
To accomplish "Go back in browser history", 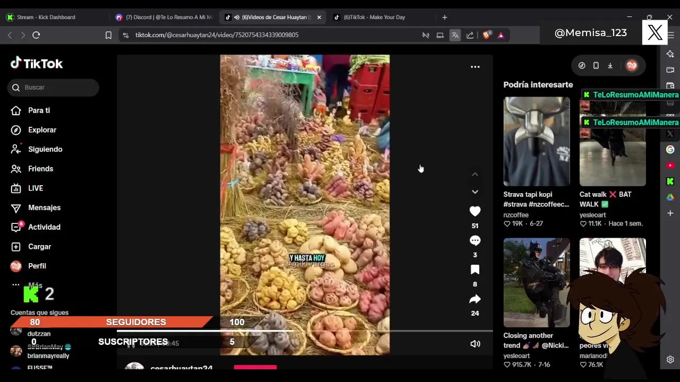I will tap(10, 35).
